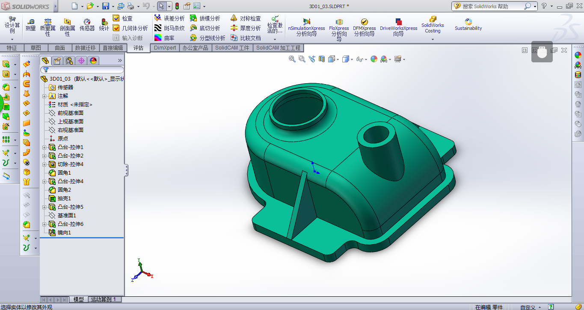Run Symmetry Check (对称检查)
Image resolution: width=584 pixels, height=310 pixels.
pyautogui.click(x=246, y=18)
